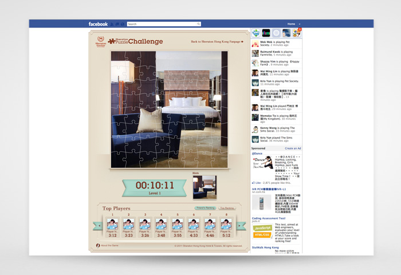Open the messages icon in top bar
Image resolution: width=401 pixels, height=275 pixels.
(x=117, y=24)
